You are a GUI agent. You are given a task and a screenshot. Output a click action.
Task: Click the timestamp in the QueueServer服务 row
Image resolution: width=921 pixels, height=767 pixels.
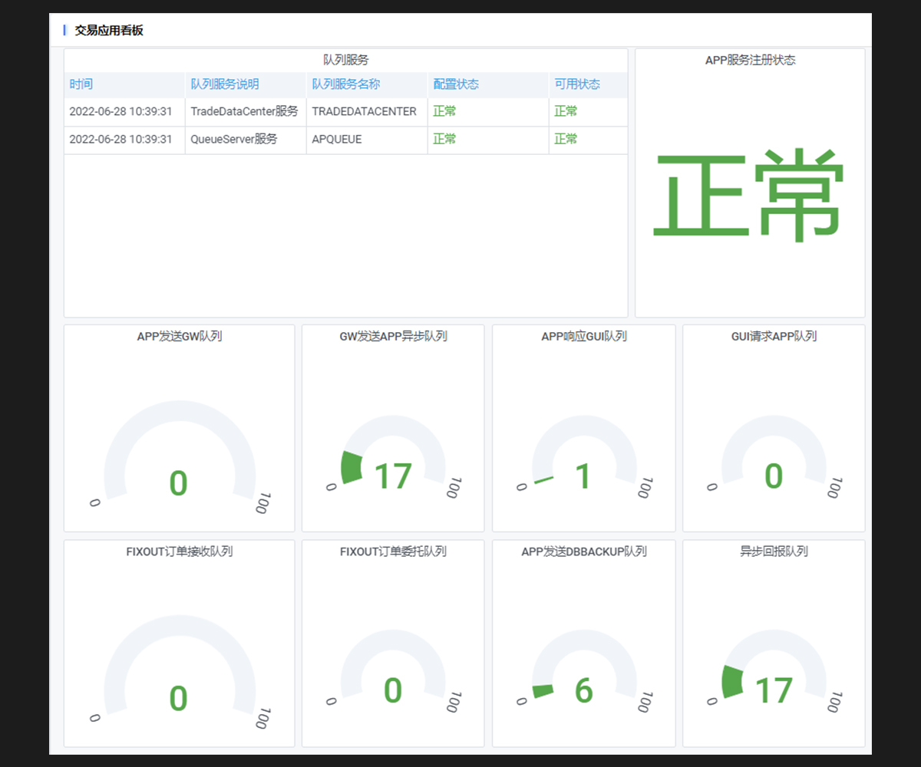(x=120, y=139)
